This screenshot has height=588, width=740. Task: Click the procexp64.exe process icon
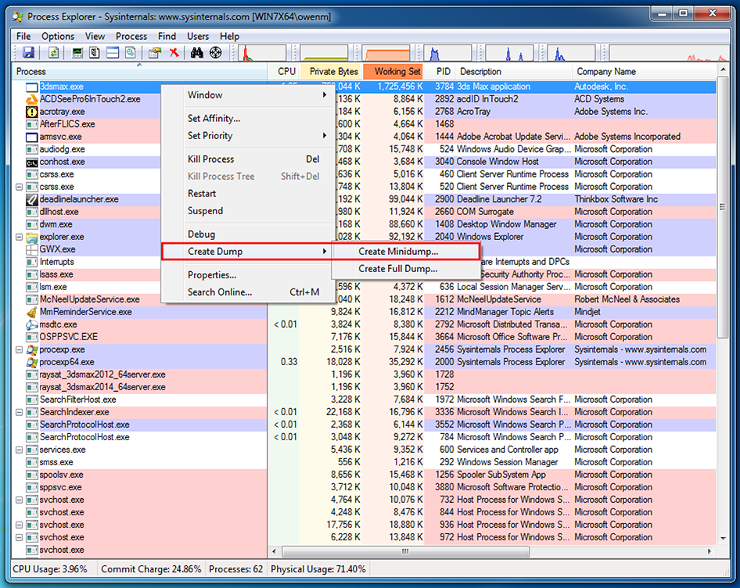31,362
